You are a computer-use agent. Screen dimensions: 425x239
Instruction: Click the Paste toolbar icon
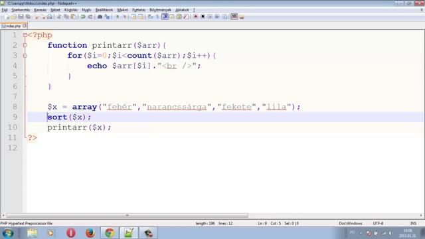click(73, 17)
